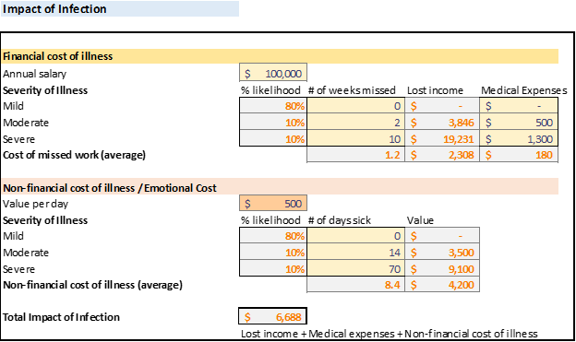Select the value cell 9,100
Screen dimensions: 576x342
pyautogui.click(x=442, y=268)
